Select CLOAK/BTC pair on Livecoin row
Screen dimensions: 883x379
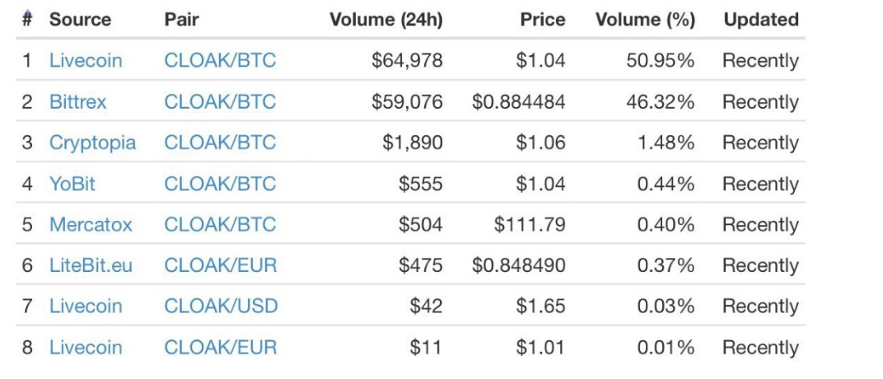tap(220, 60)
